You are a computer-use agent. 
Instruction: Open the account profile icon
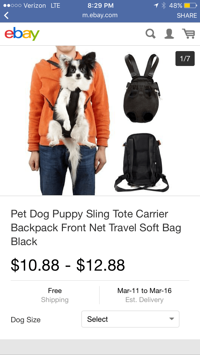(169, 34)
